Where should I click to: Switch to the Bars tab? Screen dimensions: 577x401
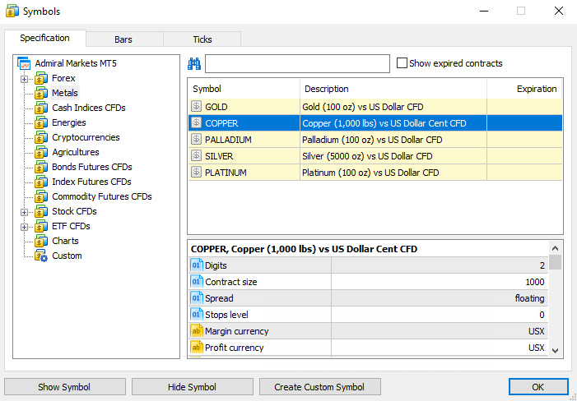pos(125,39)
